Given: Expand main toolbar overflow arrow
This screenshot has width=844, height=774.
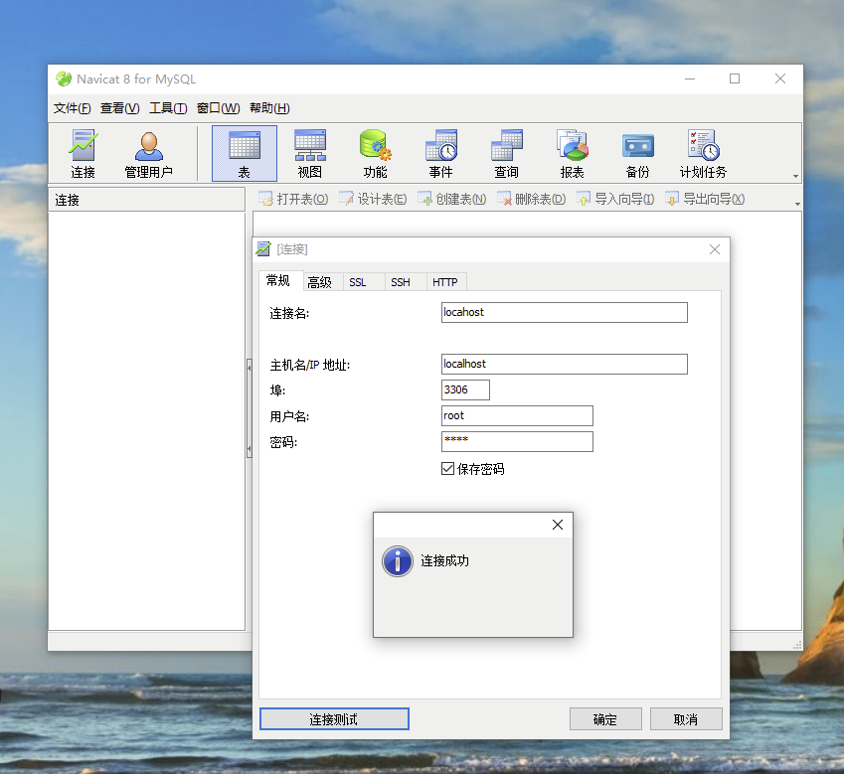Looking at the screenshot, I should pyautogui.click(x=795, y=177).
